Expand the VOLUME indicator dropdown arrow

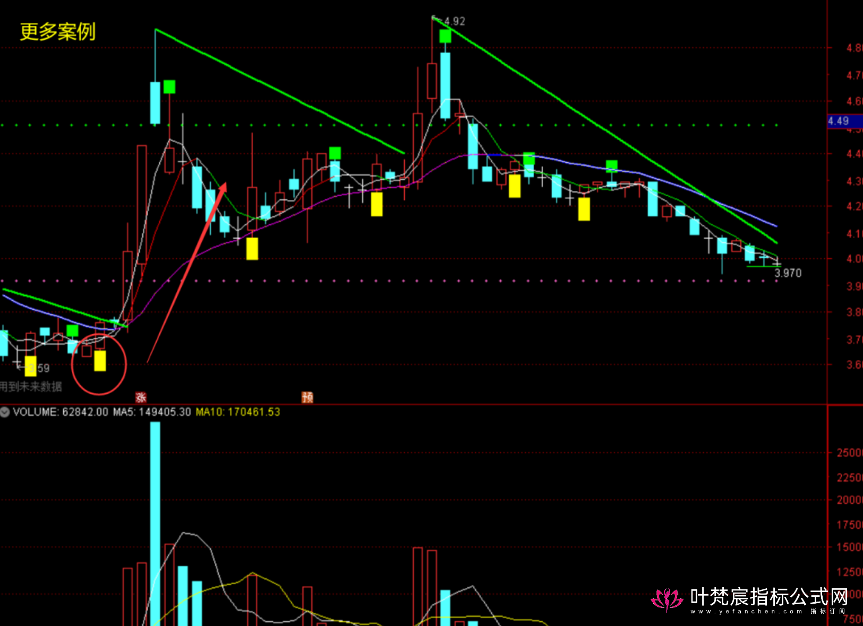[5, 412]
